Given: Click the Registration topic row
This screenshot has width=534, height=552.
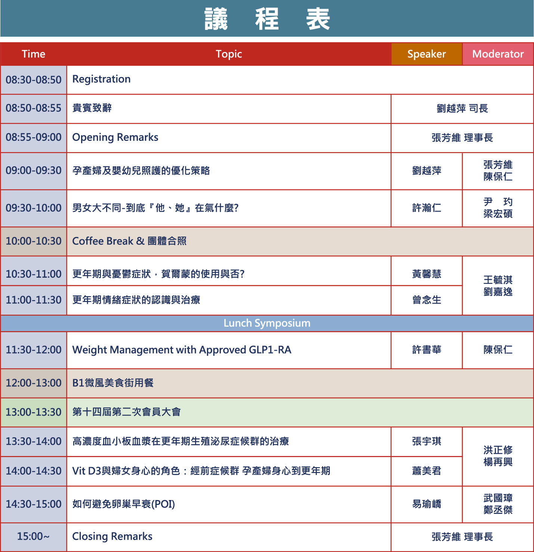Looking at the screenshot, I should (101, 79).
